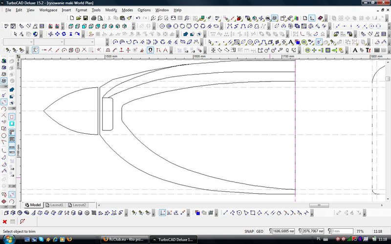Switch to the Model tab
391x244 pixels.
tap(33, 205)
